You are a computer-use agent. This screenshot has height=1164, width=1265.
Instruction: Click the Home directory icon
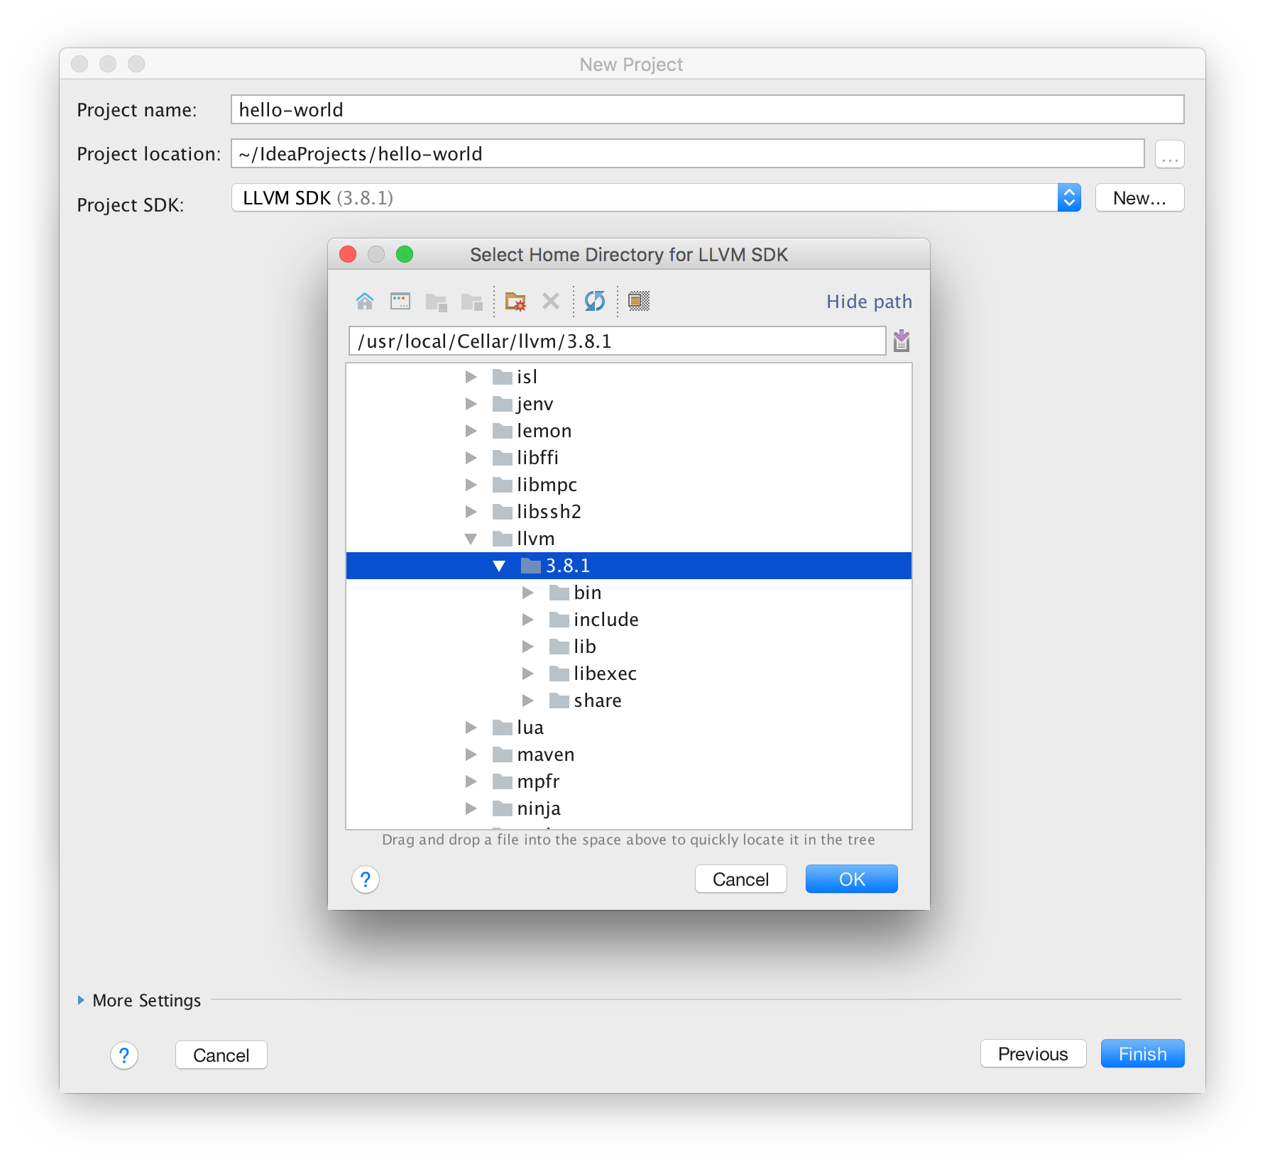pyautogui.click(x=365, y=302)
